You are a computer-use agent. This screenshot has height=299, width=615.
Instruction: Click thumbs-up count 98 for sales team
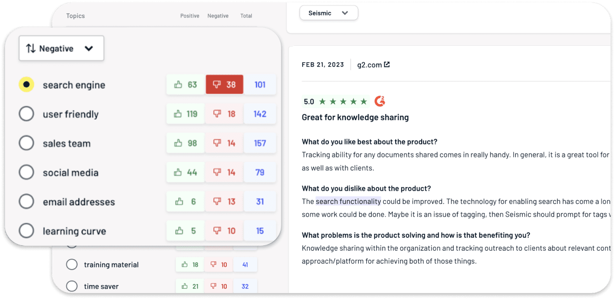click(185, 143)
